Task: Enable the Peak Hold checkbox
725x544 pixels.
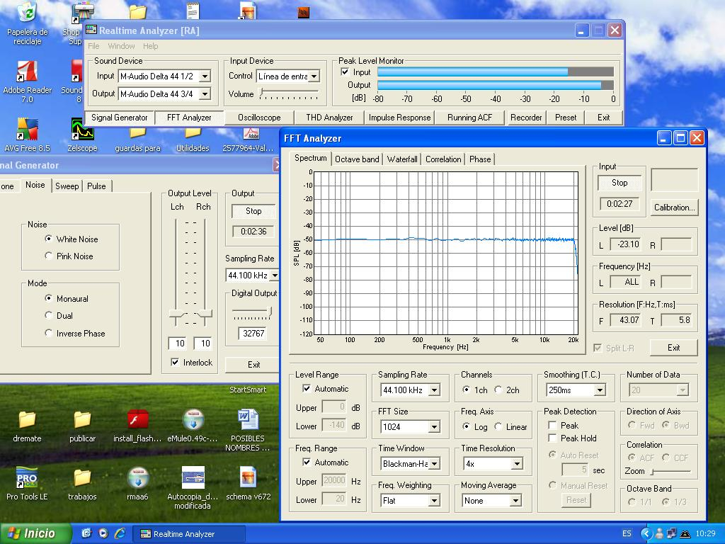Action: (x=553, y=438)
